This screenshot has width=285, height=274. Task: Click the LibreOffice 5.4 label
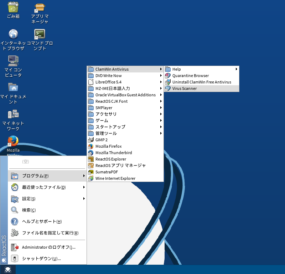coord(109,82)
